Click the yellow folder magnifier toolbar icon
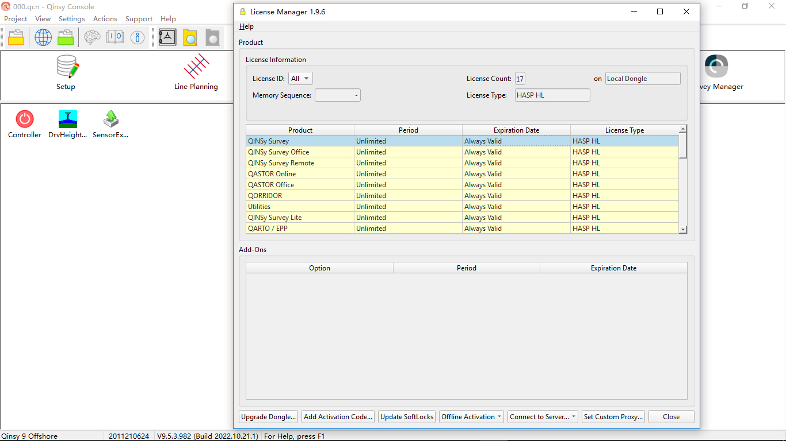 (190, 37)
